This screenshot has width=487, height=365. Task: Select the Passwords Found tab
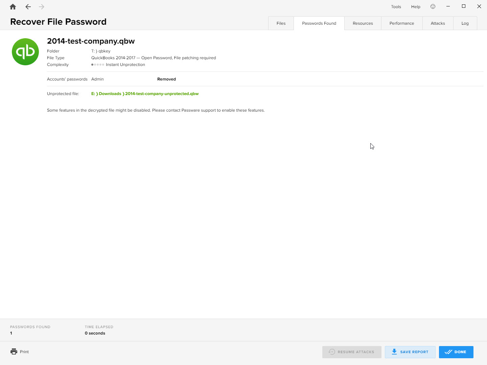pos(319,23)
